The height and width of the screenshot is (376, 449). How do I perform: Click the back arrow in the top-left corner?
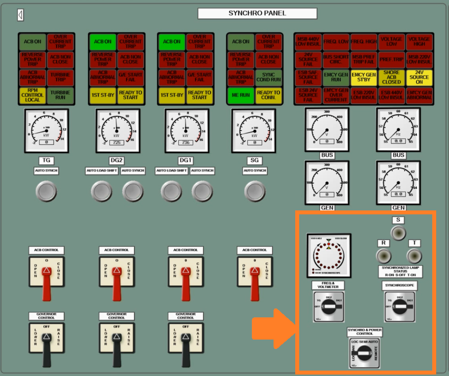click(20, 14)
